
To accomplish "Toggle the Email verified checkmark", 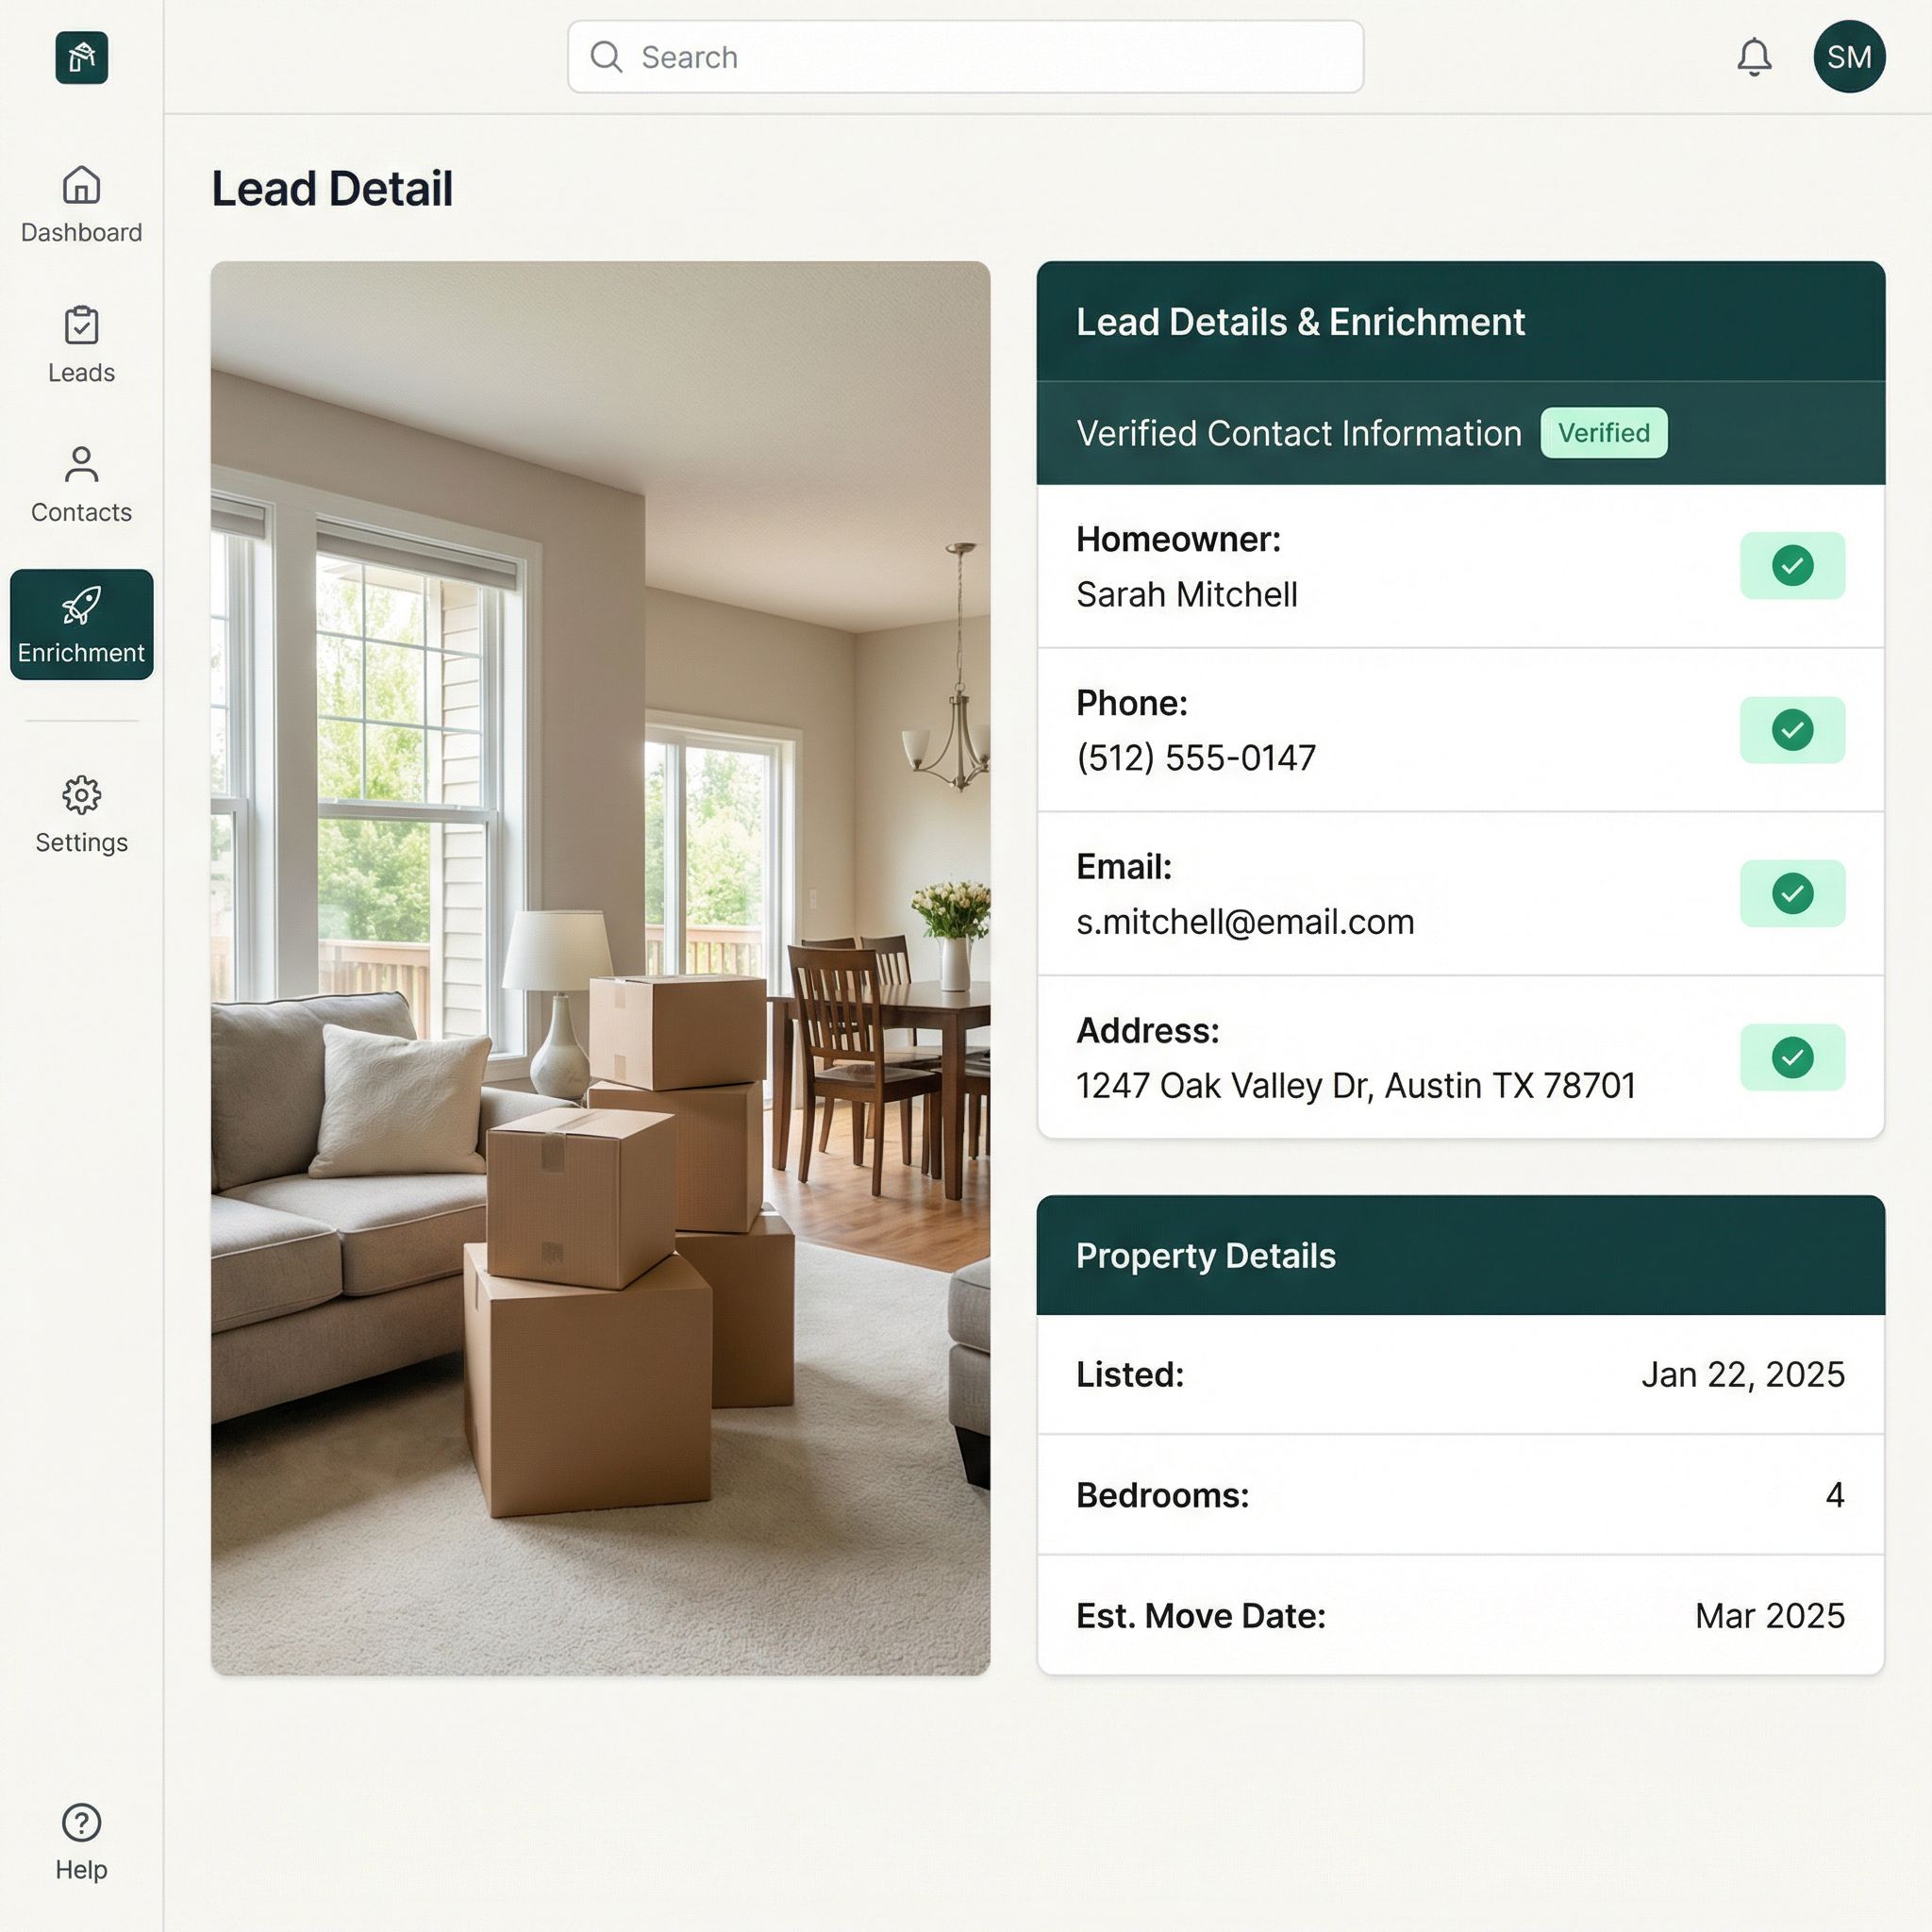I will point(1792,893).
